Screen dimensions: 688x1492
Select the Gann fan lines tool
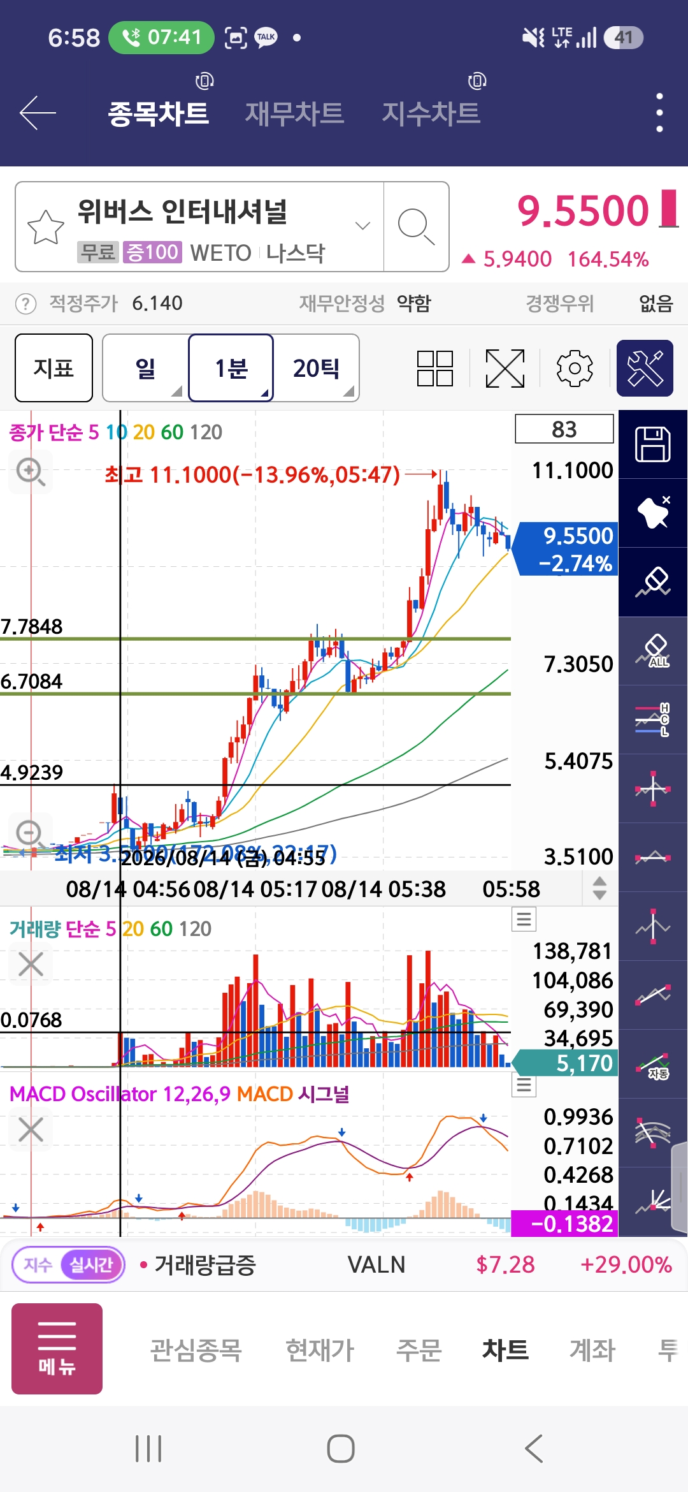tap(653, 1202)
